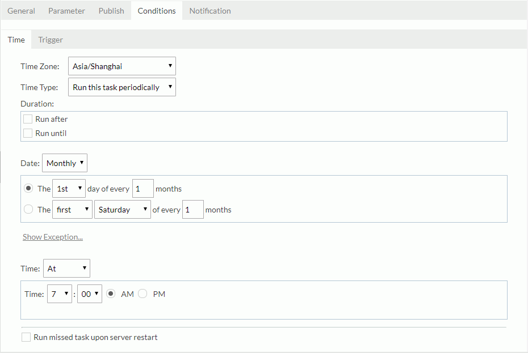This screenshot has height=353, width=528.
Task: Enable the Run until checkbox
Action: 28,133
